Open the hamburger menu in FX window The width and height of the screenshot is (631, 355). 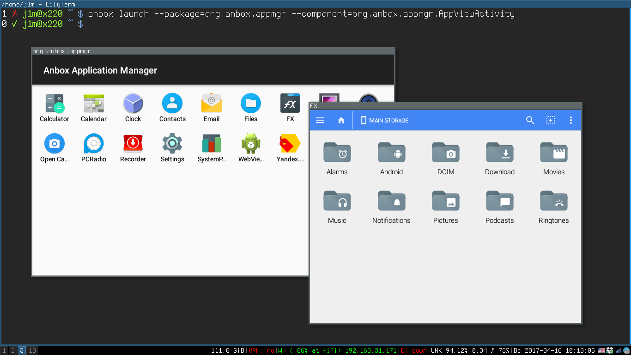click(320, 120)
